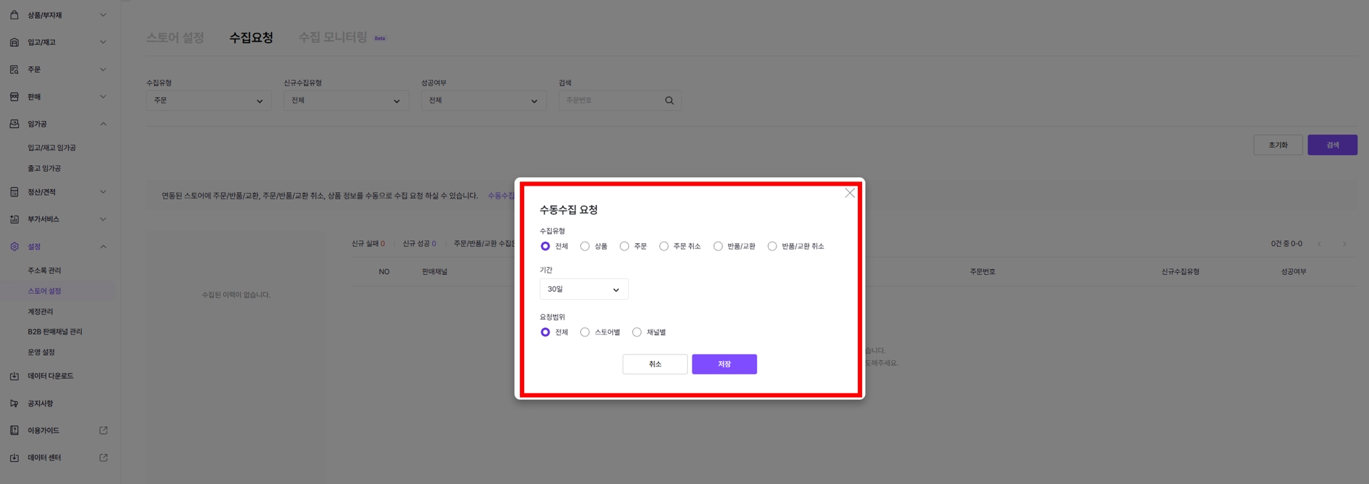1369x484 pixels.
Task: Select 전체 radio under 요청범위
Action: pyautogui.click(x=545, y=332)
